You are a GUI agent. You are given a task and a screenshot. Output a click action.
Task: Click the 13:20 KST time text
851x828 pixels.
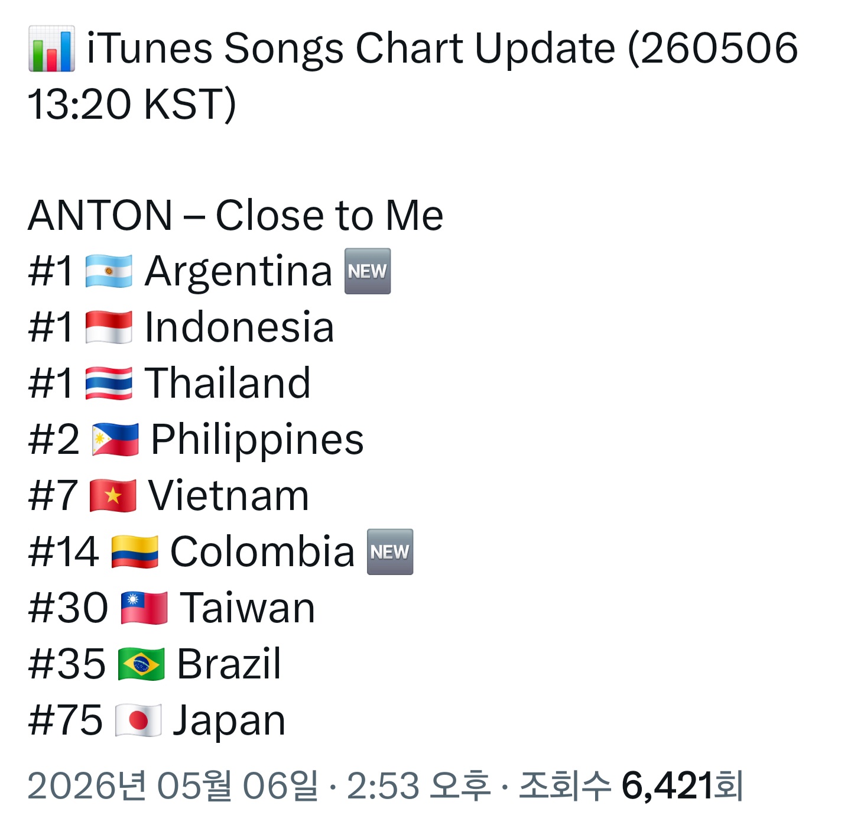pyautogui.click(x=131, y=105)
